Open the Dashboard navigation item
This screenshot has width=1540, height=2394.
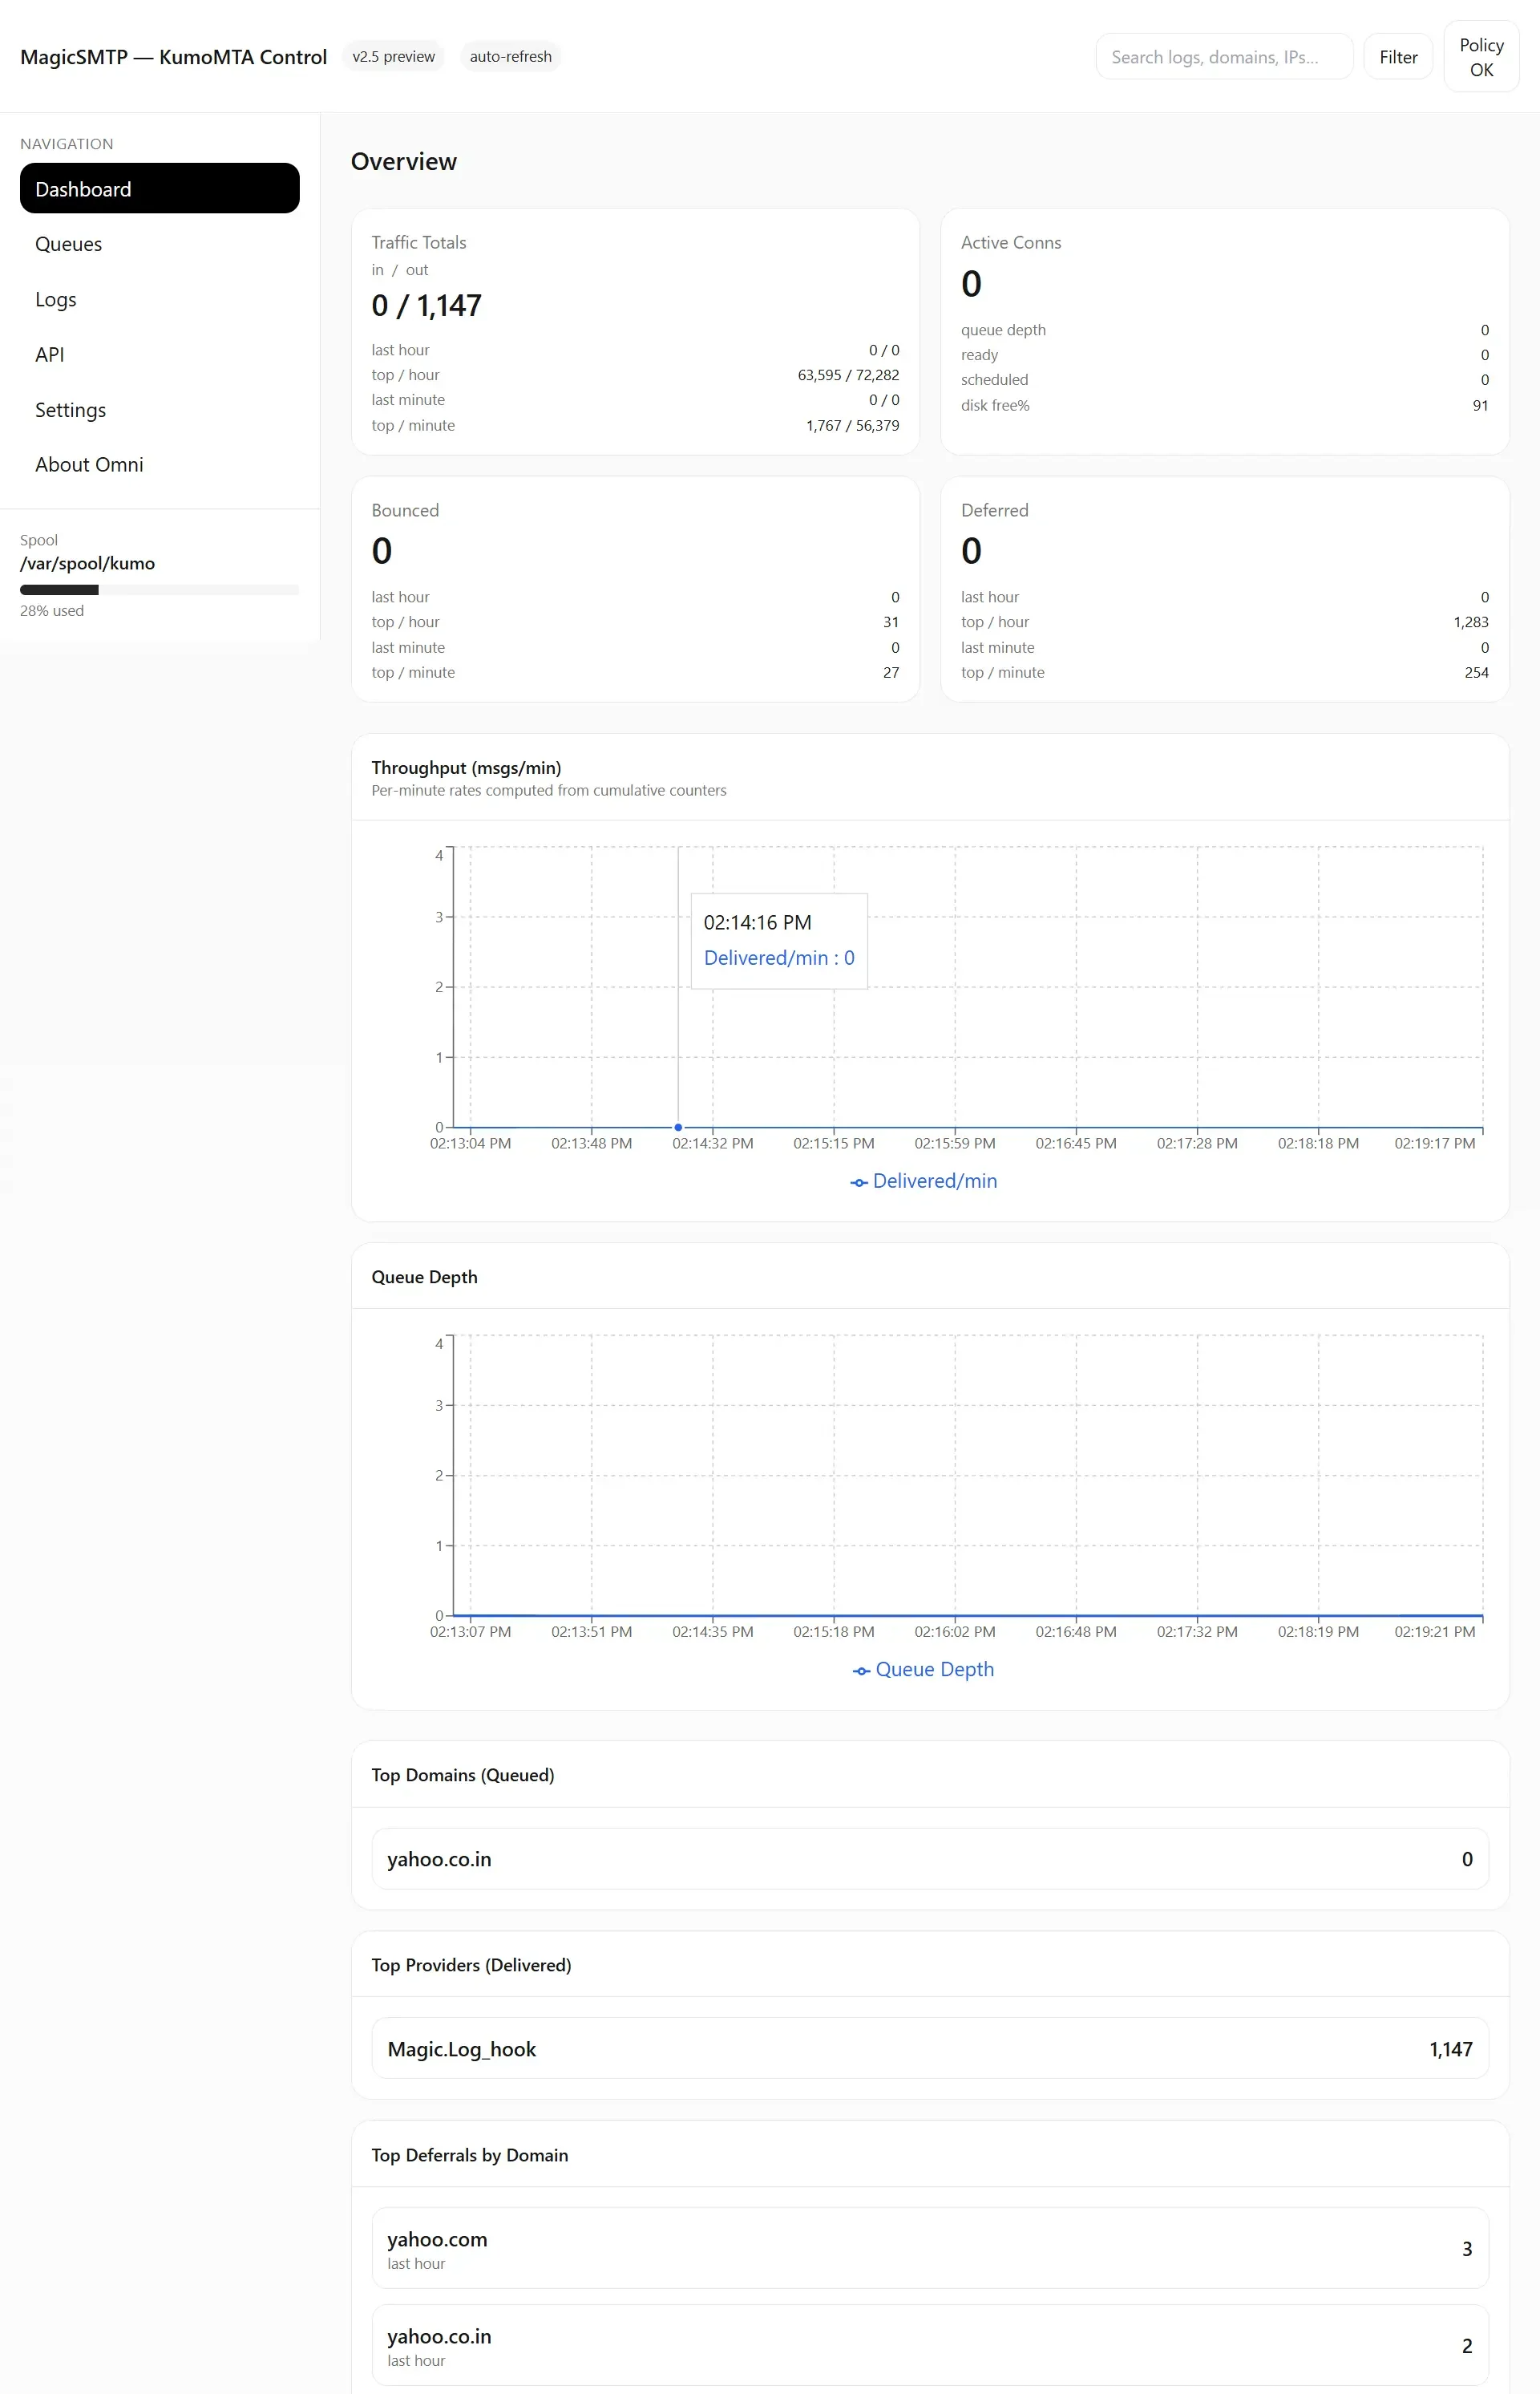[x=159, y=188]
